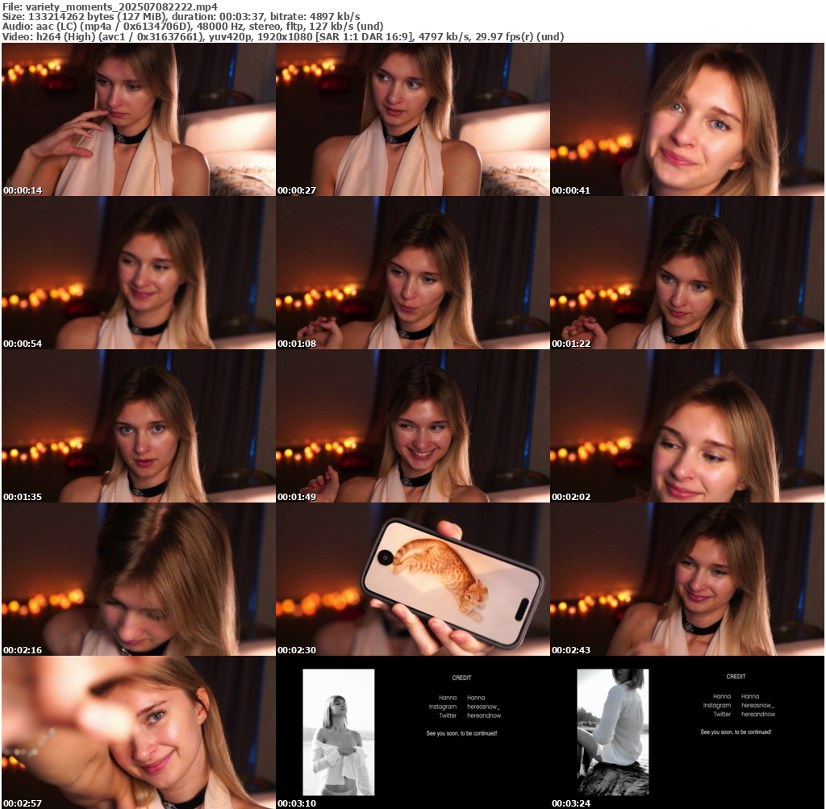
Task: Click the thumbnail at timestamp 00:00:14
Action: pyautogui.click(x=138, y=119)
